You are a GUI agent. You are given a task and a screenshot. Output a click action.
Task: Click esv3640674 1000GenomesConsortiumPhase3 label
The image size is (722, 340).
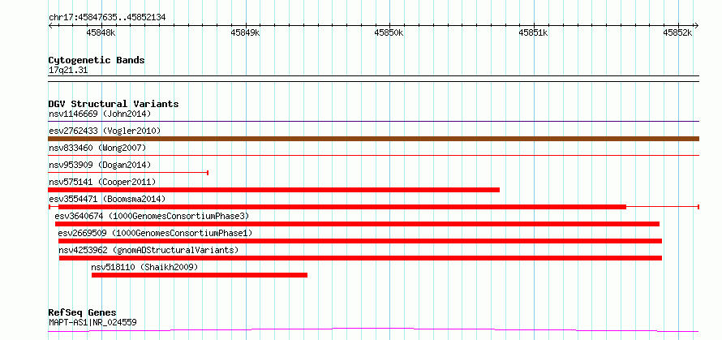[x=152, y=216]
